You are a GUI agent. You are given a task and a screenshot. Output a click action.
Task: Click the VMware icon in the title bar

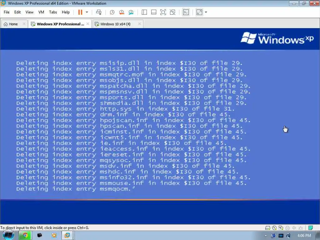[3, 3]
